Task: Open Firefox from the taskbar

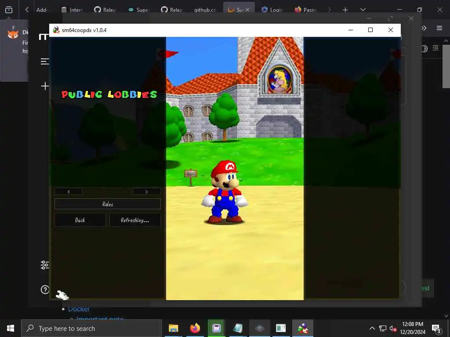Action: coord(195,328)
